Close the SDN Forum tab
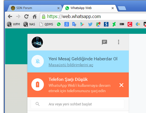This screenshot has width=146, height=113. click(58, 8)
